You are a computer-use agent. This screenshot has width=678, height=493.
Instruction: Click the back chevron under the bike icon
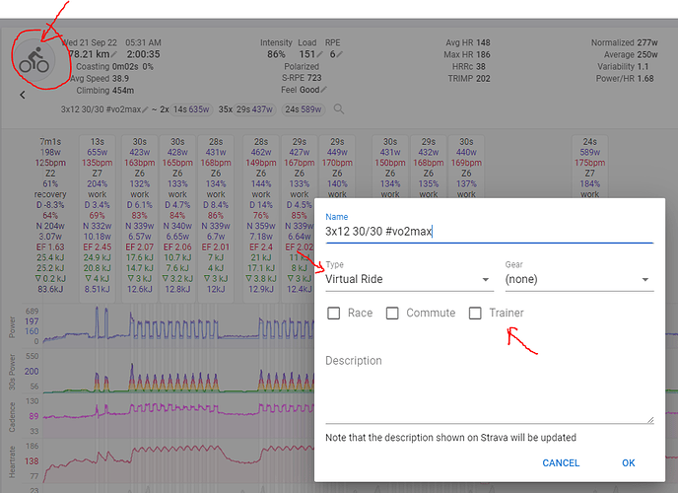23,95
